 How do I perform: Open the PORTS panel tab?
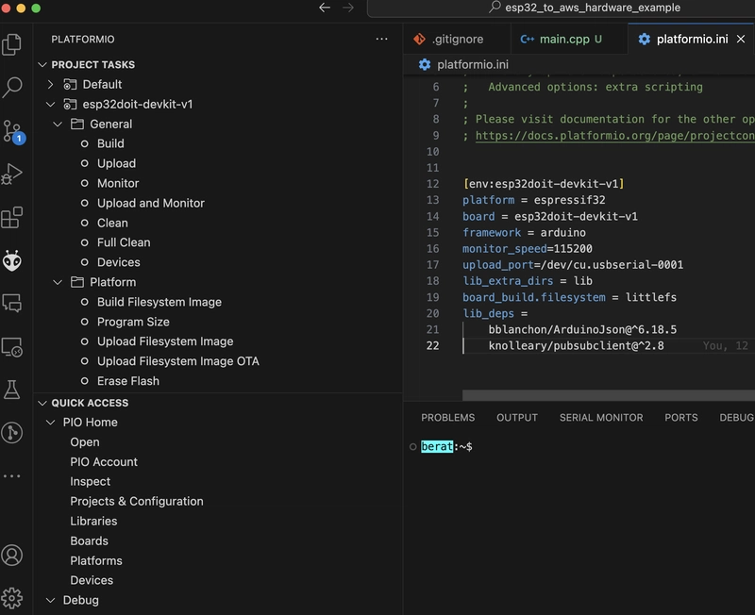(x=680, y=418)
